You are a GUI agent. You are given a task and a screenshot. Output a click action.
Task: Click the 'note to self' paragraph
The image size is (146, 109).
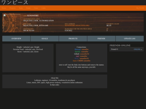[81, 66]
